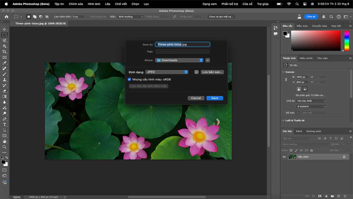Set canvas orientation to portrait
353x199 pixels.
tap(299, 89)
